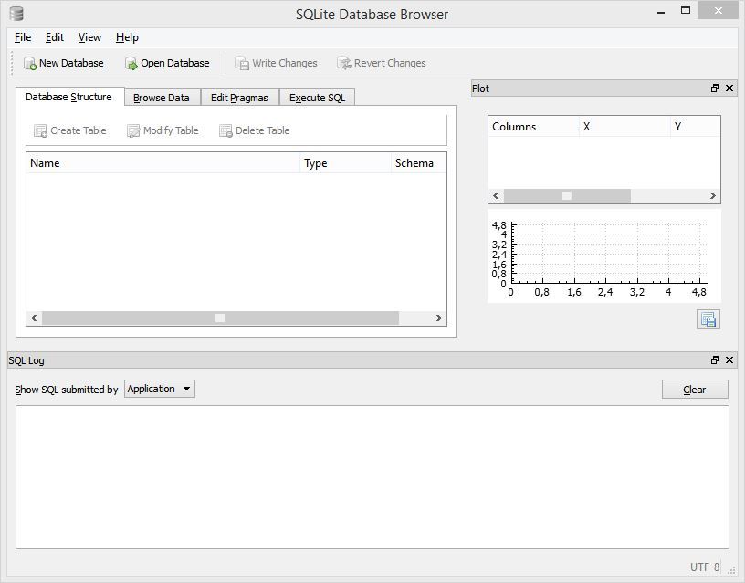
Task: Open the View menu
Action: [89, 37]
